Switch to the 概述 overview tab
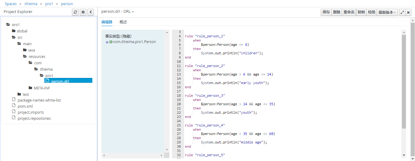 [x=123, y=22]
